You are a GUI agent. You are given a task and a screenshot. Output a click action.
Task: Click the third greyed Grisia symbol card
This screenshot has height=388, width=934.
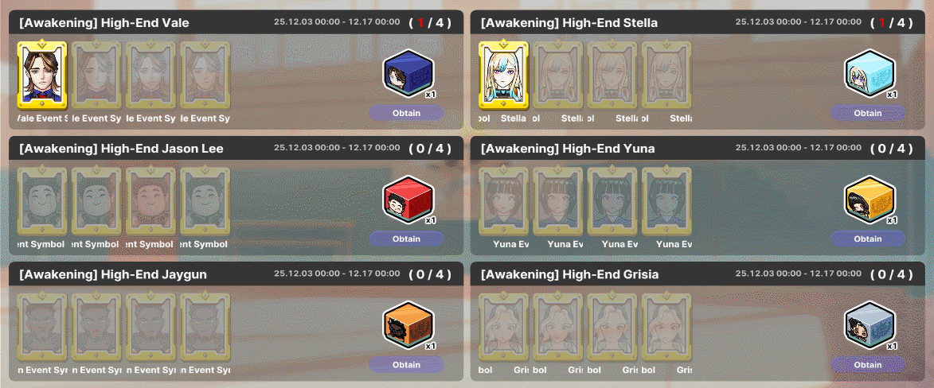click(612, 328)
